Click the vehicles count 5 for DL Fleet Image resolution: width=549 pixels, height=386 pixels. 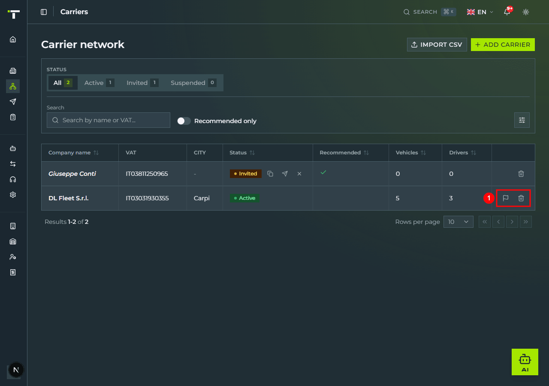(x=398, y=198)
